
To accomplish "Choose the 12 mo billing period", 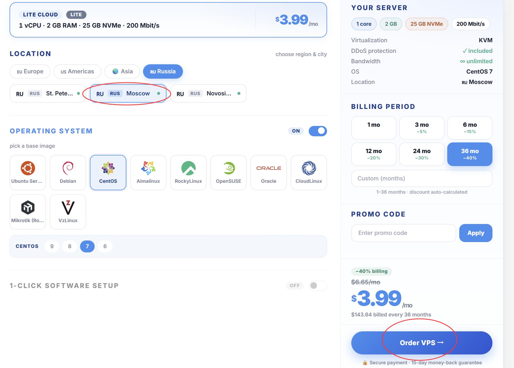I will [374, 154].
